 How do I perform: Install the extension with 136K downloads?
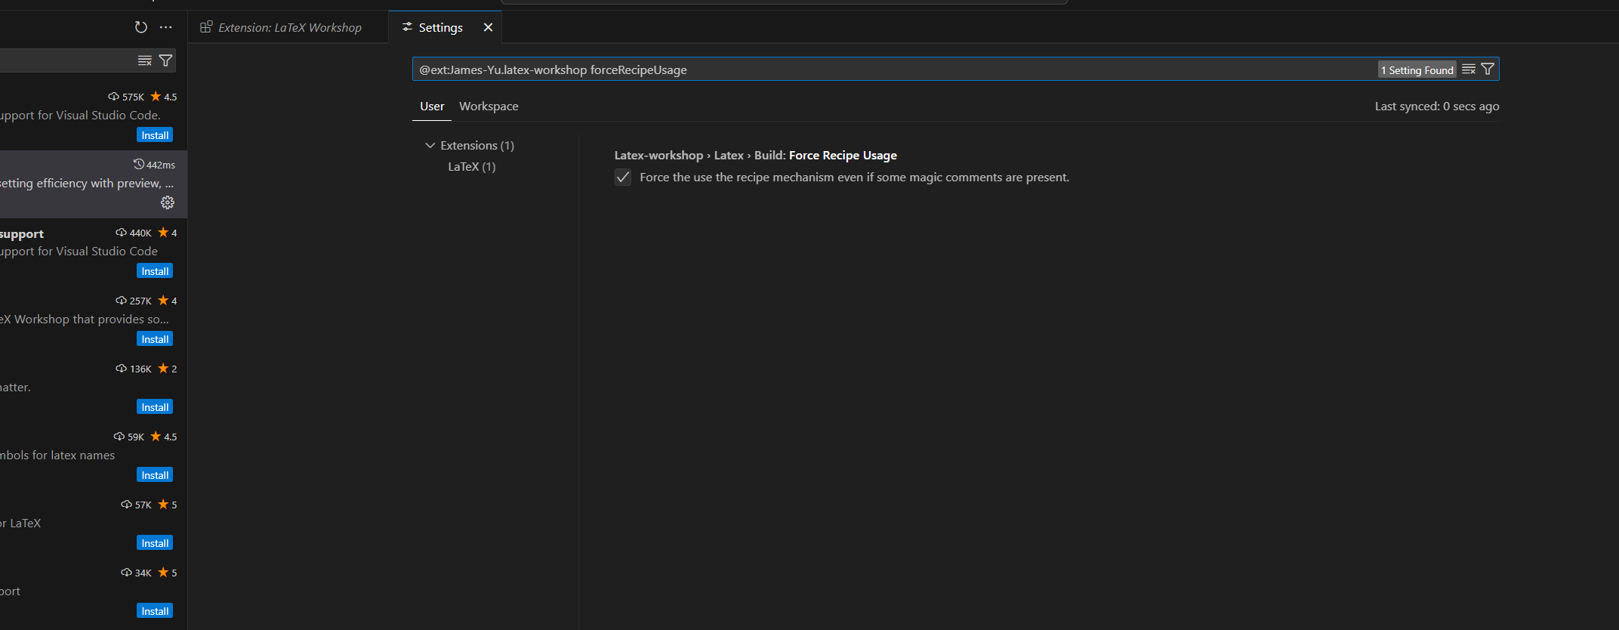point(155,407)
